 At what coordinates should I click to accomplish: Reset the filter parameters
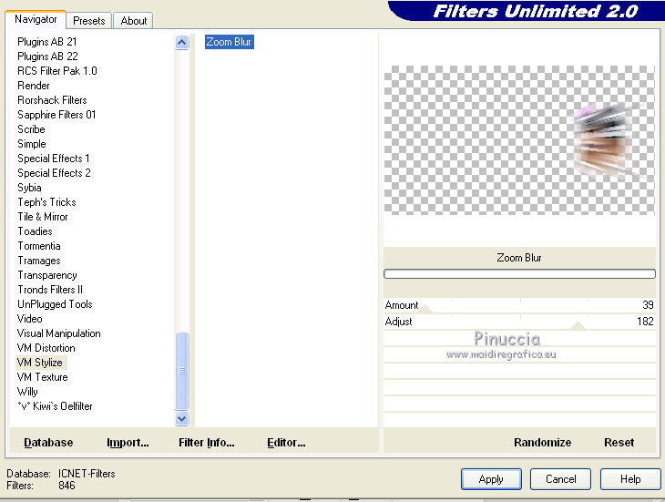[619, 443]
